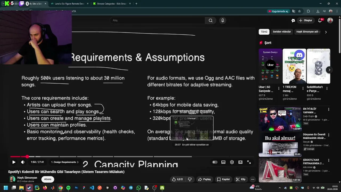341x192 pixels.
Task: Open YouTube notifications bell
Action: [321, 20]
